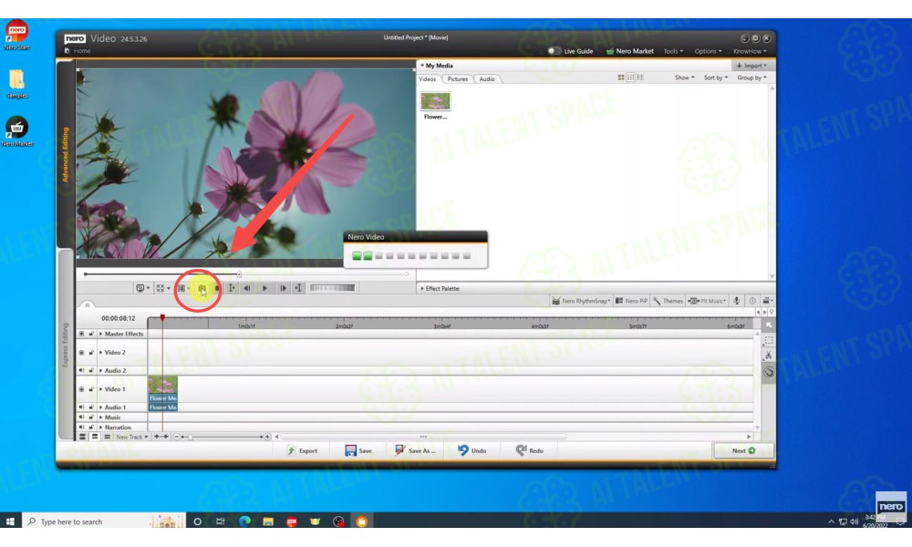Toggle visibility of Video 2 track
912x547 pixels.
81,352
